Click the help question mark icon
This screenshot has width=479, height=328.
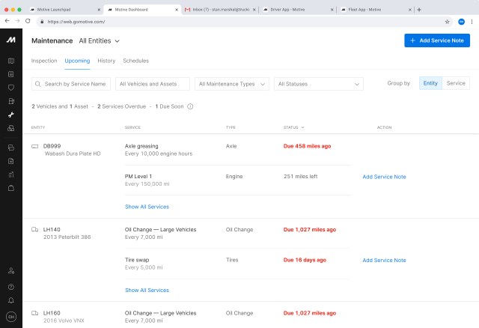(x=10, y=286)
